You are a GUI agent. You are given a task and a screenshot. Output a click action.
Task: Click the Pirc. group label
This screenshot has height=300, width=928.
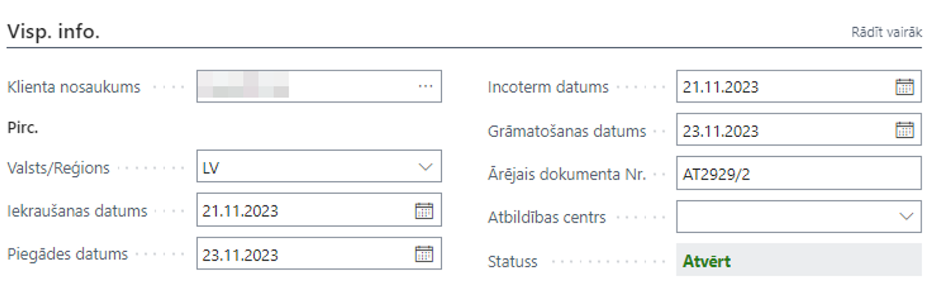click(x=23, y=128)
